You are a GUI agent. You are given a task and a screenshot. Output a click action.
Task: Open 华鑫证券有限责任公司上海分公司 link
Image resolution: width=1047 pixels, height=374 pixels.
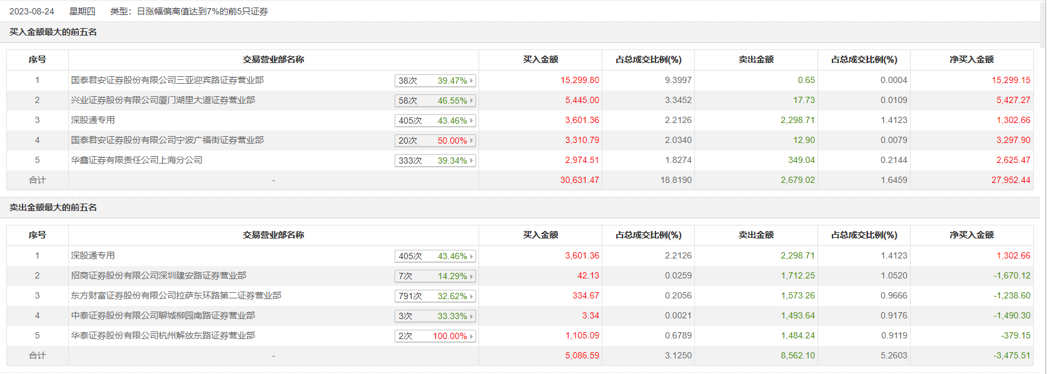(x=136, y=160)
